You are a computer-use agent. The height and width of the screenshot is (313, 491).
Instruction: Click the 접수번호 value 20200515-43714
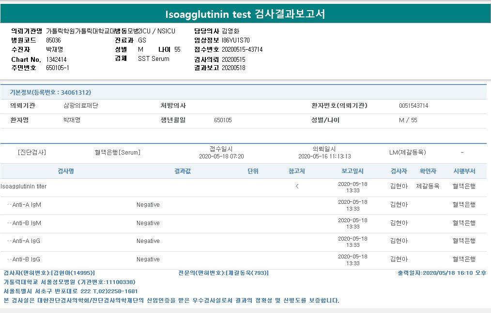pos(242,50)
